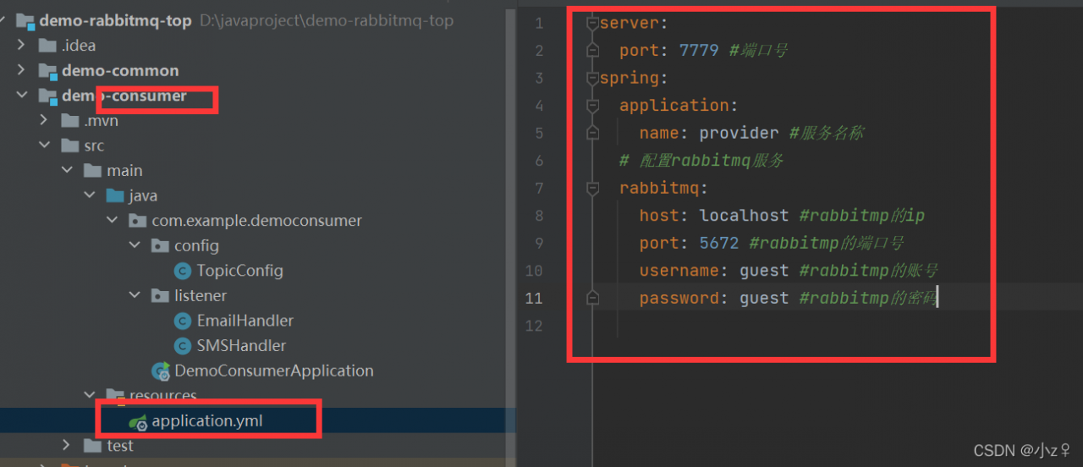The image size is (1083, 467).
Task: Open the EmailHandler class
Action: click(x=245, y=321)
